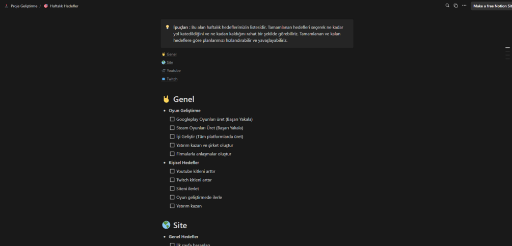Click the globe emoji beside Site heading
Screen dimensions: 512x246
point(166,225)
